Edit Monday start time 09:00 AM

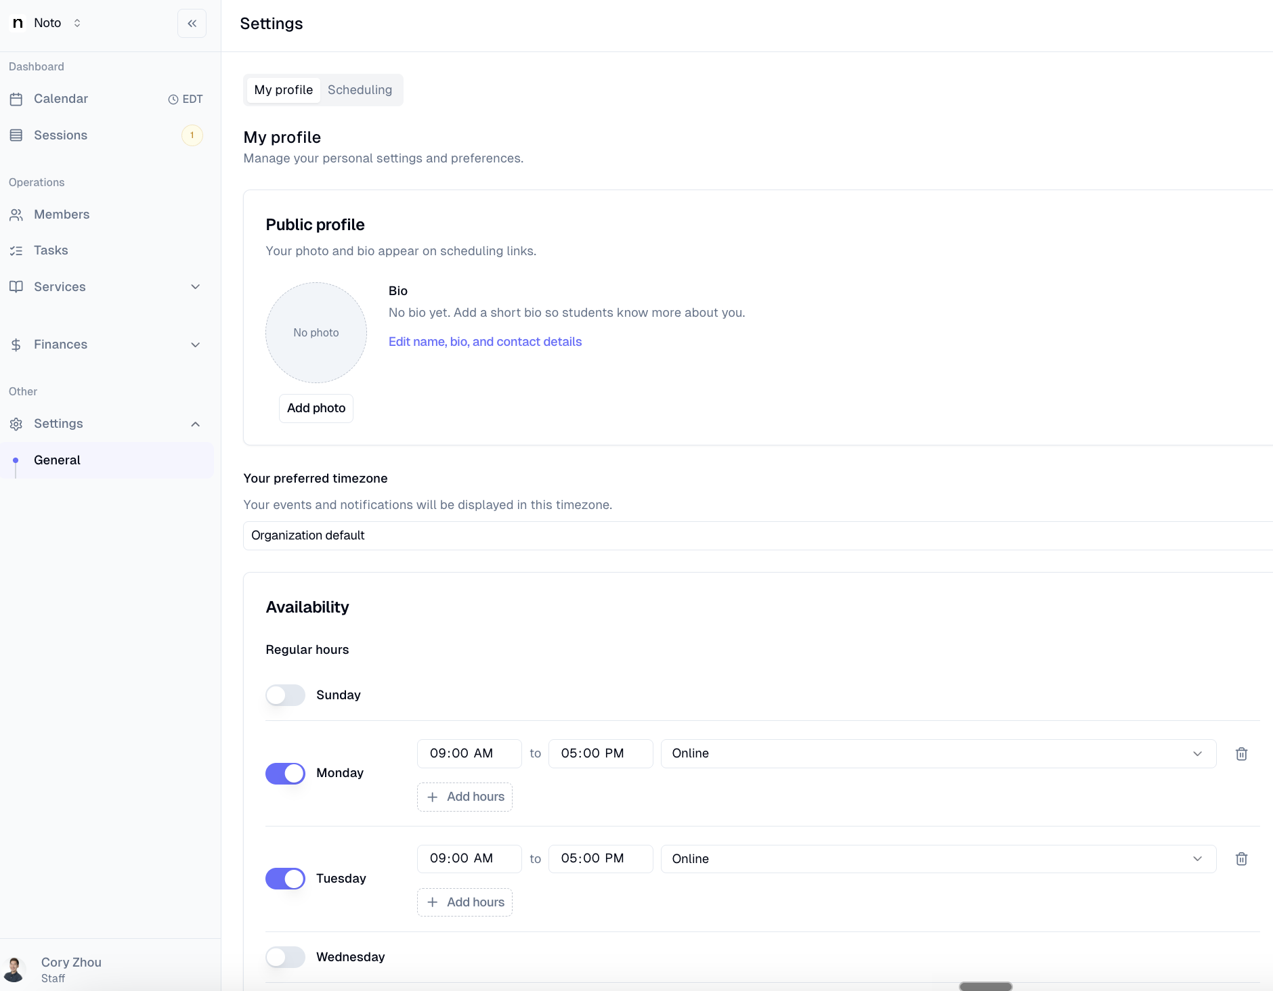tap(469, 753)
